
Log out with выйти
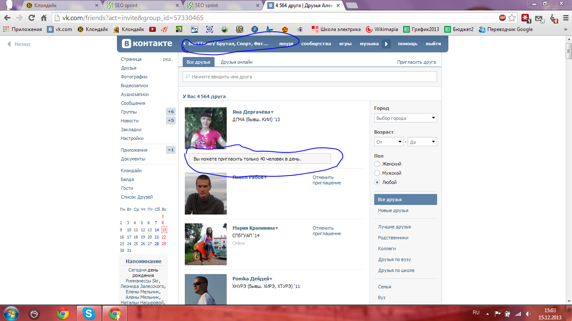pos(433,44)
